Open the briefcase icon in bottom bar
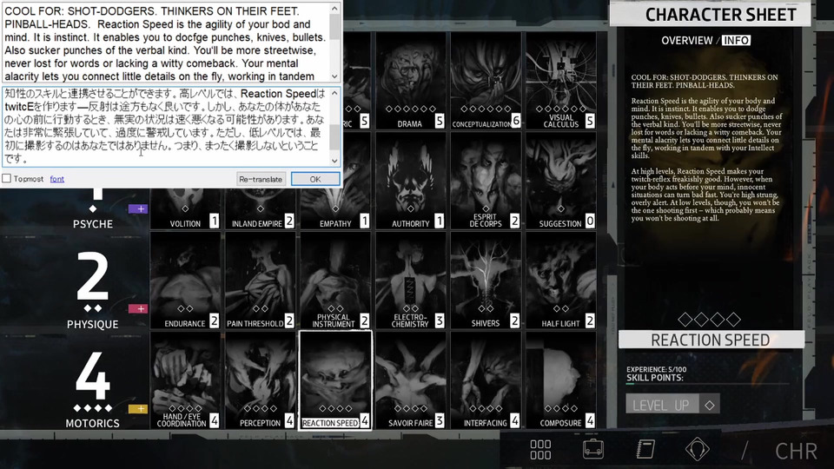 pyautogui.click(x=593, y=449)
